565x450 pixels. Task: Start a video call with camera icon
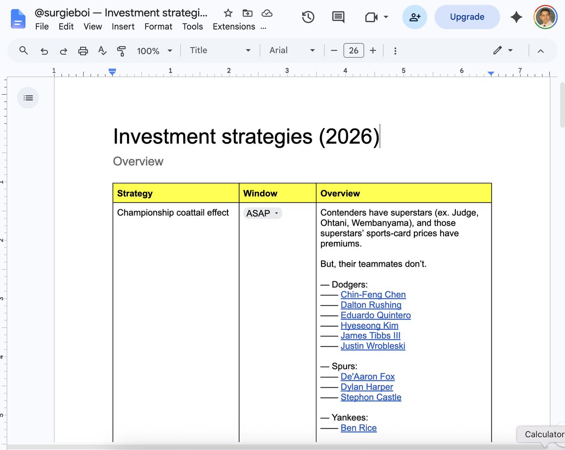371,17
